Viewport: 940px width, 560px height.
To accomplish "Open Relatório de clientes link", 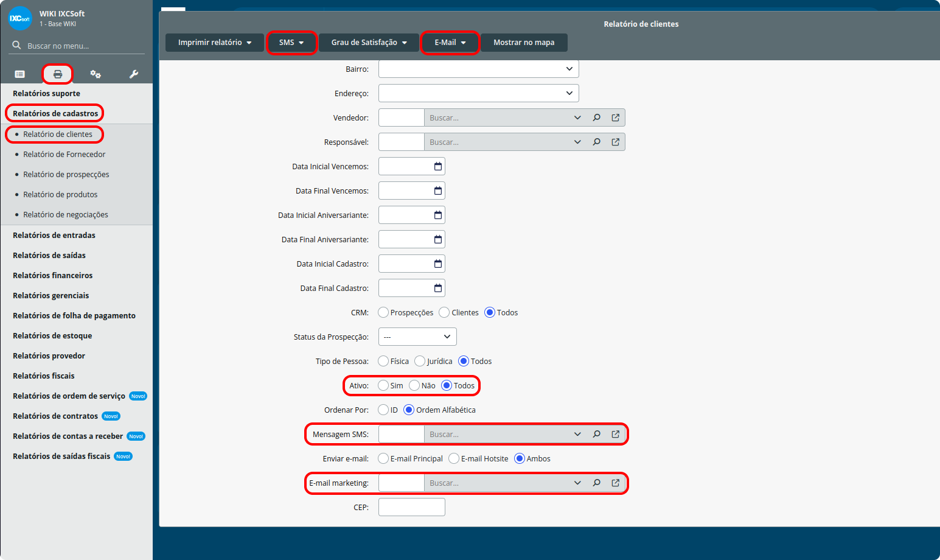I will pyautogui.click(x=58, y=134).
